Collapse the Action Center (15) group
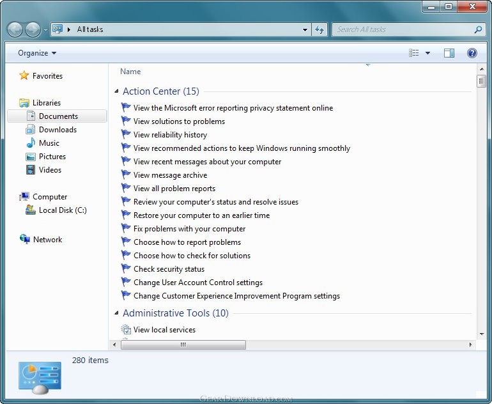Viewport: 492px width, 404px height. pos(116,91)
